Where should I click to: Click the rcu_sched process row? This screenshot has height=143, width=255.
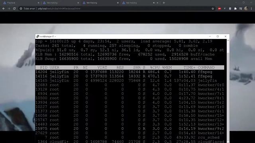(129, 137)
